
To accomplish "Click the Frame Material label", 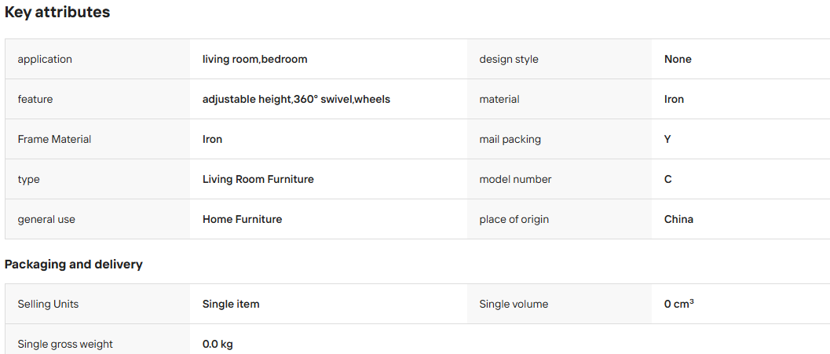I will coord(54,139).
